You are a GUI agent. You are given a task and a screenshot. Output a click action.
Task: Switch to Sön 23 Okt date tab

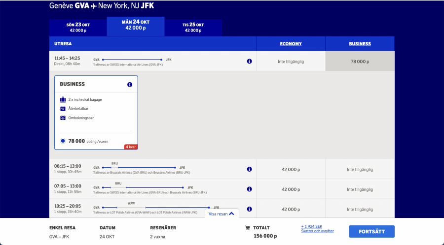(x=77, y=27)
